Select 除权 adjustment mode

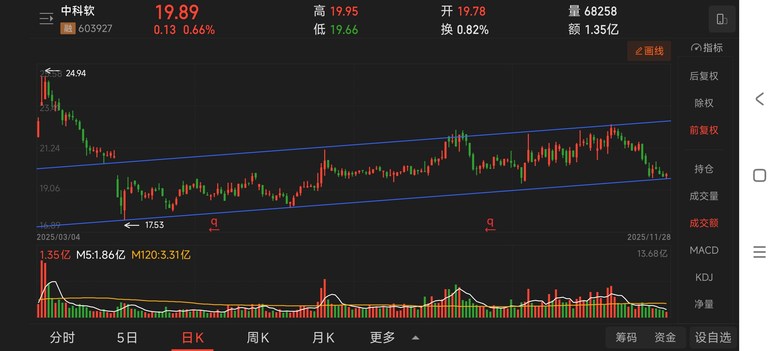pos(704,103)
